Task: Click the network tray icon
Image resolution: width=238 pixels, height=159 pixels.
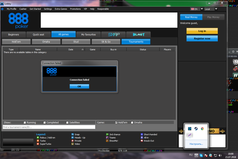Action: coord(215,155)
